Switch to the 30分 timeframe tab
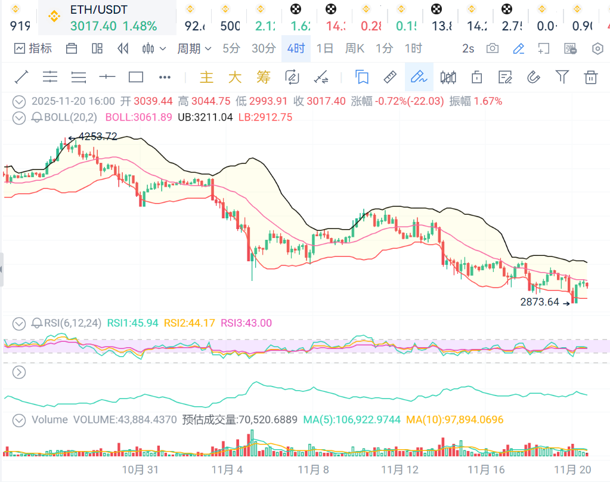This screenshot has height=482, width=610. pyautogui.click(x=263, y=49)
